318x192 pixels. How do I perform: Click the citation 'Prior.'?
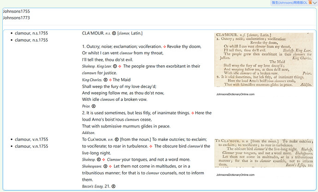point(86,106)
